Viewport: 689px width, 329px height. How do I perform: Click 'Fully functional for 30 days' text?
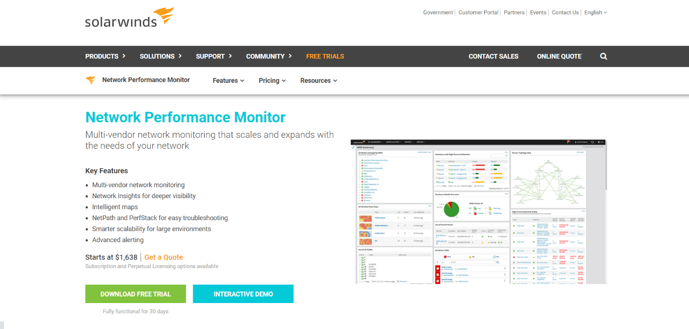pos(136,312)
